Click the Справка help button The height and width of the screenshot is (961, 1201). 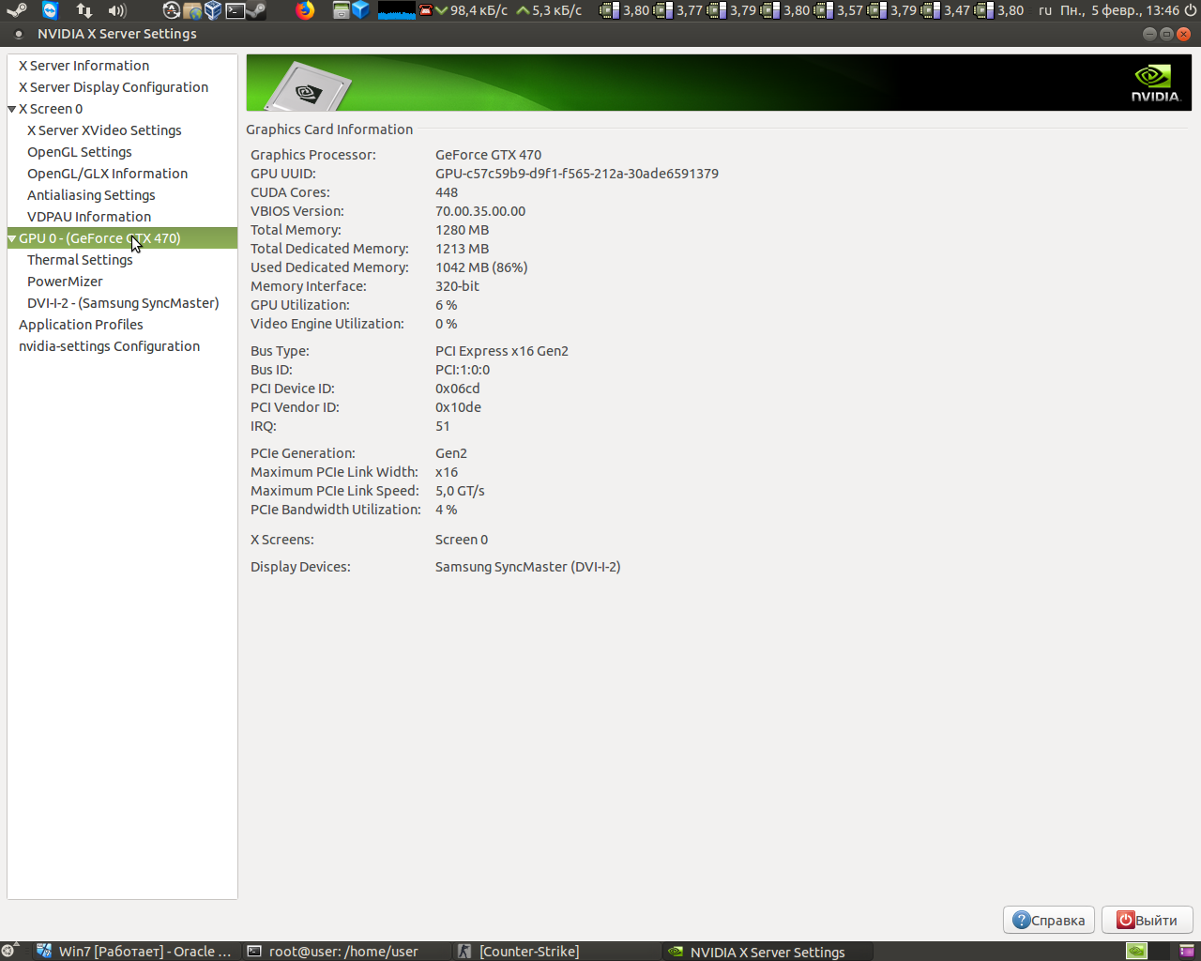pos(1049,920)
